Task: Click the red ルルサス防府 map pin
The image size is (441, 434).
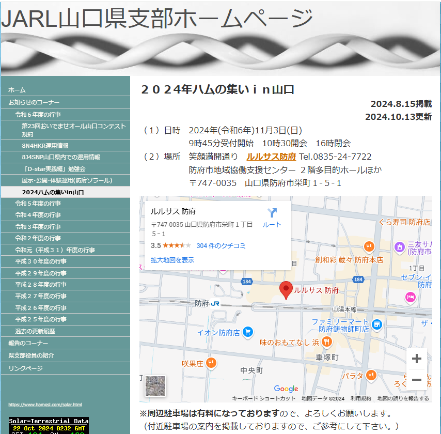Action: tap(286, 290)
